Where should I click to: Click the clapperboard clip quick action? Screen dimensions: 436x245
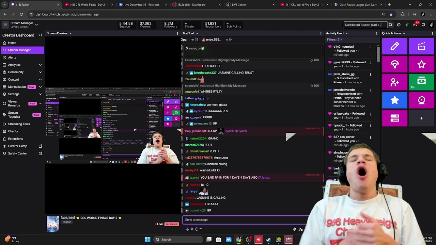(421, 46)
